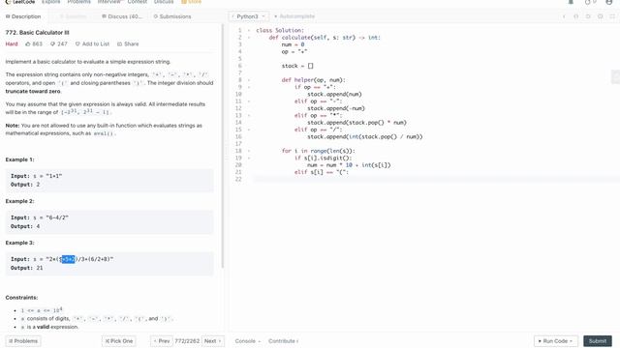Open the Contest menu item
Viewport: 620px width, 348px height.
point(138,2)
